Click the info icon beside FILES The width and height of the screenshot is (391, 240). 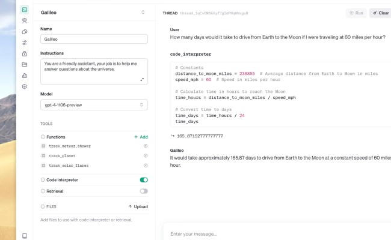(x=43, y=206)
